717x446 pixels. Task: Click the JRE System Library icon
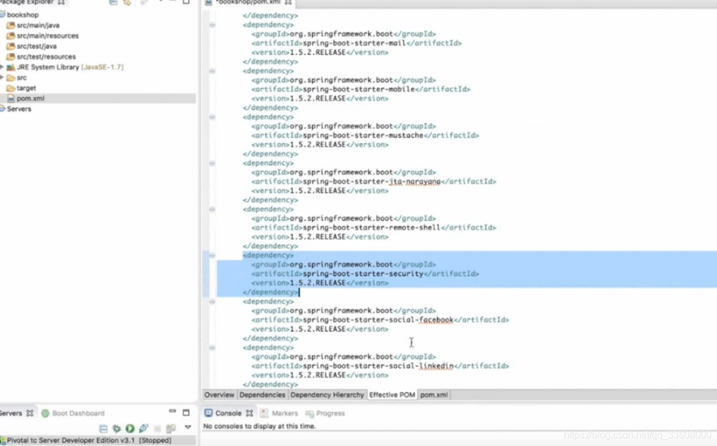point(10,67)
